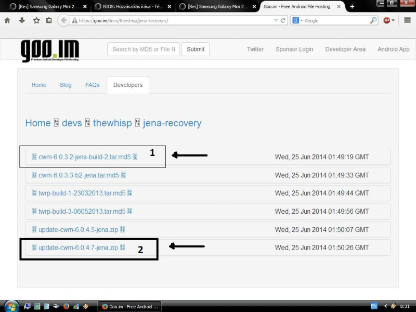416x312 pixels.
Task: Launch Firefox from quick launch icon
Action: coord(66,306)
